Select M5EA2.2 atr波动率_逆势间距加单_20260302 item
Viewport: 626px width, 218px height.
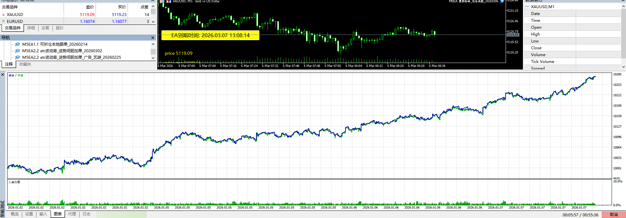[x=62, y=51]
